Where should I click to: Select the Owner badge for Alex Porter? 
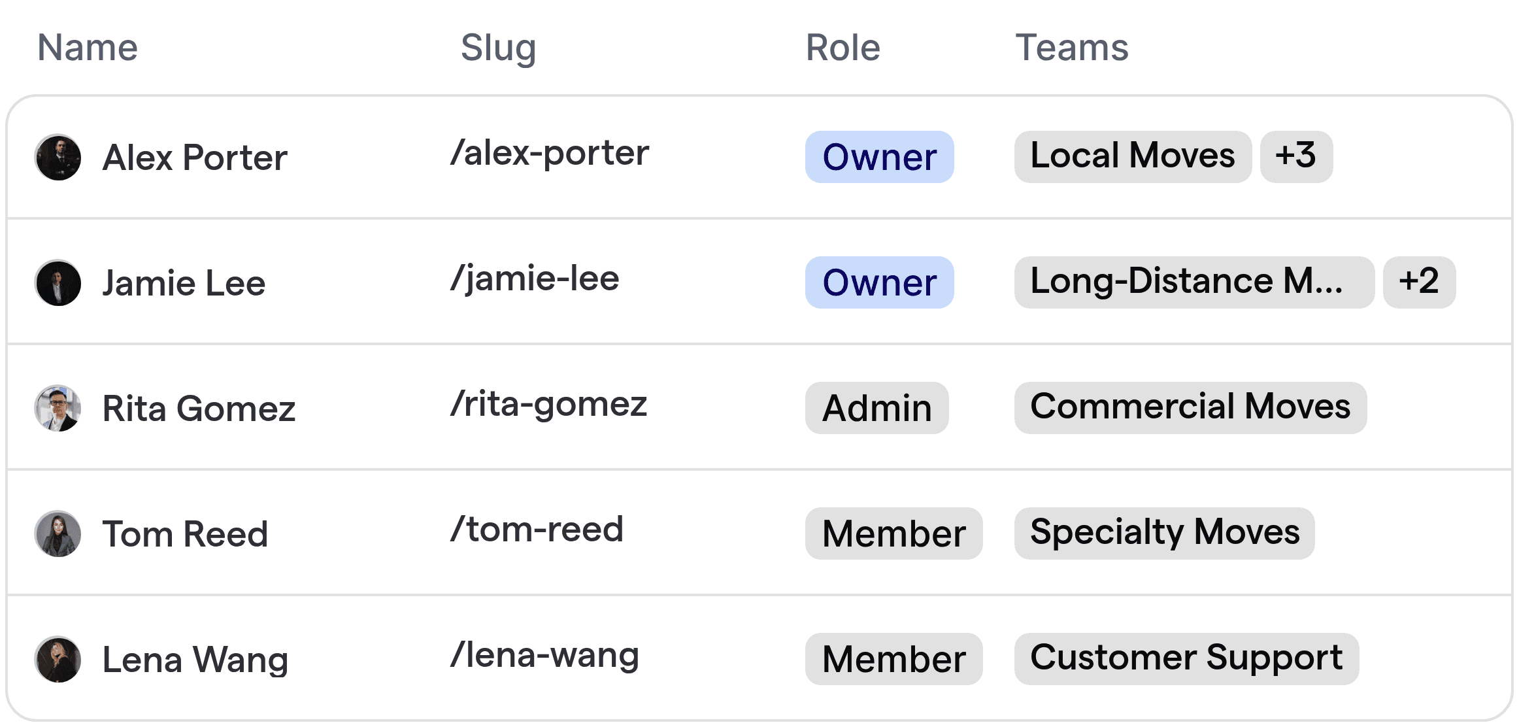coord(878,157)
